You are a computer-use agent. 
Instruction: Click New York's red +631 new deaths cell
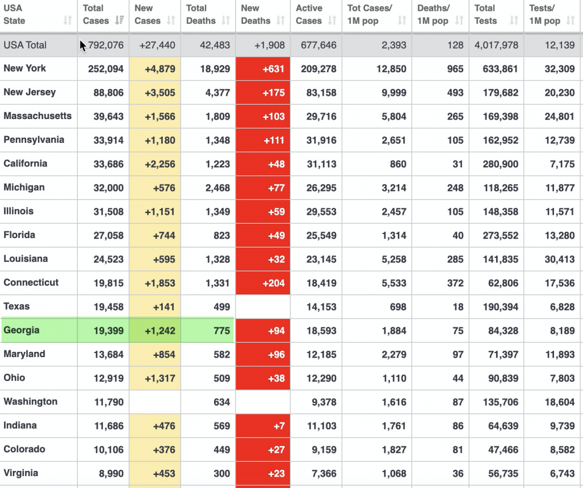pyautogui.click(x=263, y=69)
